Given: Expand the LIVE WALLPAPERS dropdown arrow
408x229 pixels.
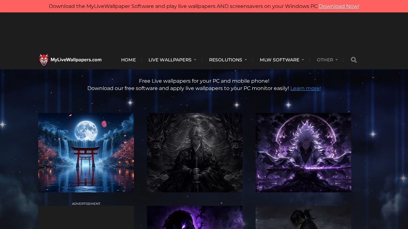Looking at the screenshot, I should point(195,60).
